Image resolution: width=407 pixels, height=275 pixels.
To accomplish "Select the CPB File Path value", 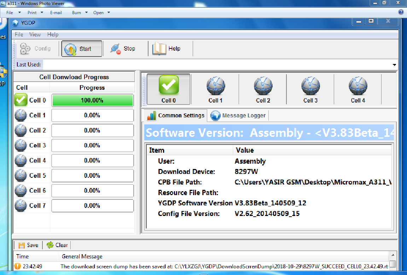I will pos(313,182).
